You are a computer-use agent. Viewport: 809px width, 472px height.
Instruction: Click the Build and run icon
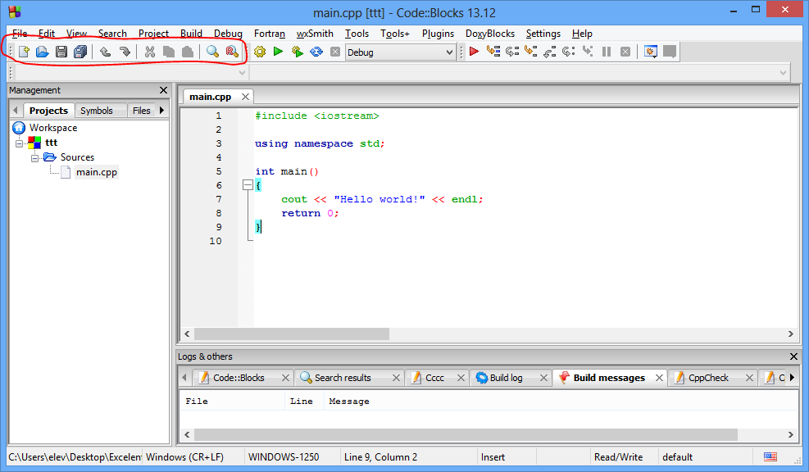[298, 52]
